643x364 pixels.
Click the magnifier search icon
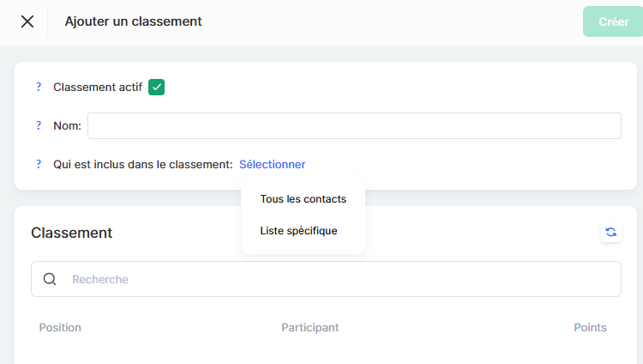pos(50,279)
